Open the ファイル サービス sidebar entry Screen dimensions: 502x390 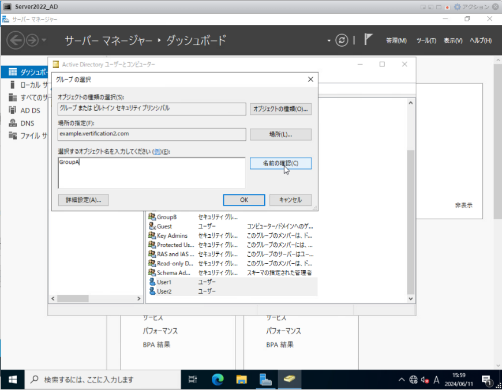pos(29,136)
